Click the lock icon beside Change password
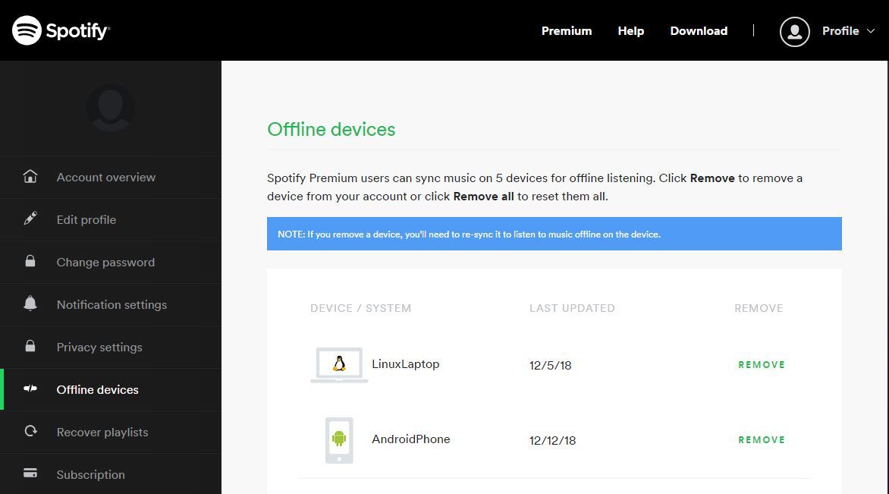The image size is (889, 494). [30, 261]
